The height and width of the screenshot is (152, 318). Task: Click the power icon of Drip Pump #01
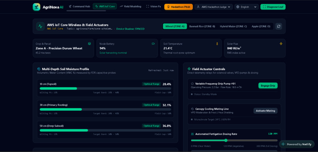(x=193, y=83)
